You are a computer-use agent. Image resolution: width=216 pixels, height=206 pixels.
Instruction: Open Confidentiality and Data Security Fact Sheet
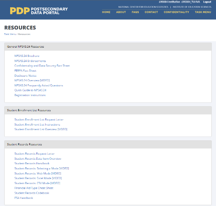[x=42, y=66]
